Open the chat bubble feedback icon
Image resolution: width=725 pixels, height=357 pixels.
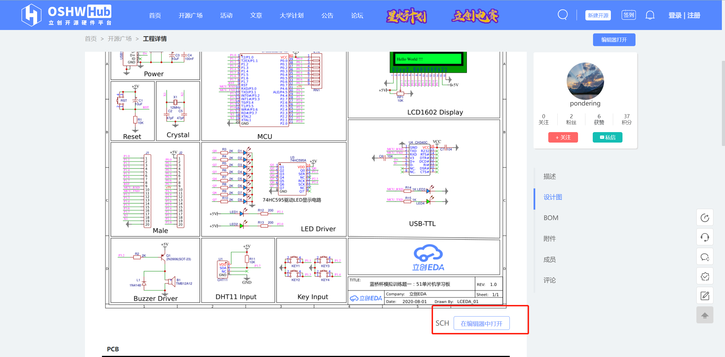(x=705, y=257)
